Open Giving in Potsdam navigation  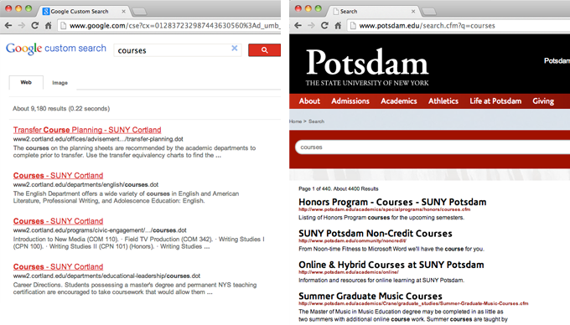coord(543,101)
